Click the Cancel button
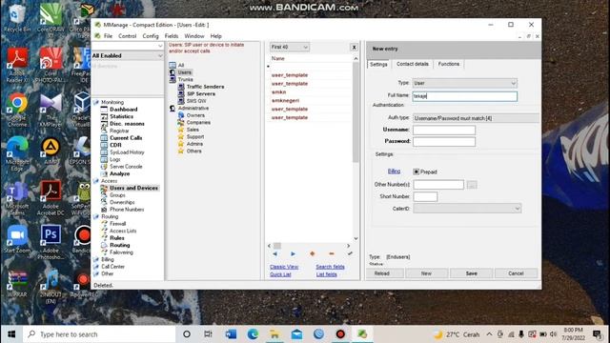 coord(516,273)
